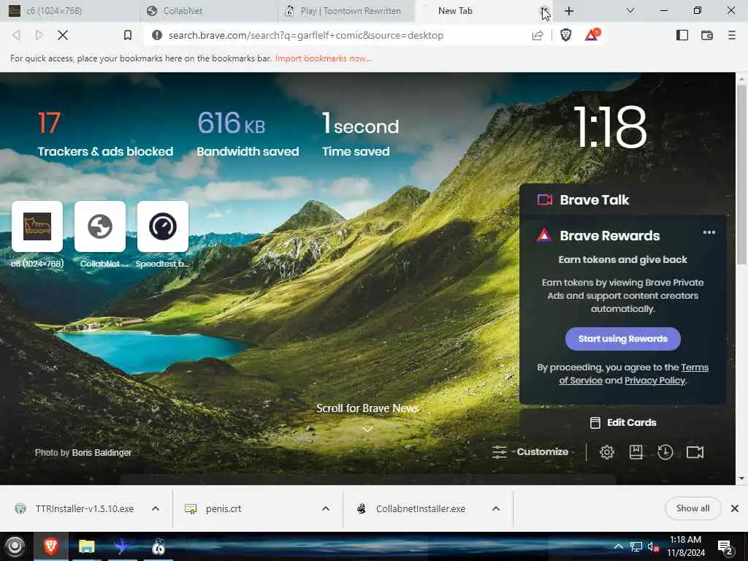This screenshot has width=748, height=561.
Task: Open Customize dashboard settings
Action: coord(530,451)
